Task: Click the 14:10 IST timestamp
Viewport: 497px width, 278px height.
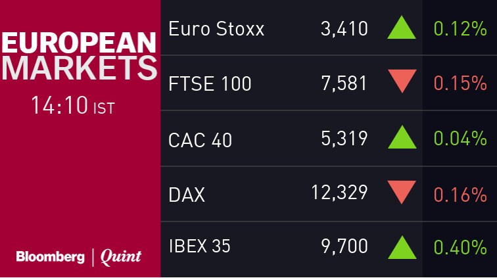Action: [72, 105]
